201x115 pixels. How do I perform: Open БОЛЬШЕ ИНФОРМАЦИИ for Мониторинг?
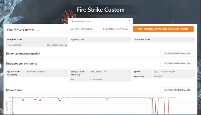[x=177, y=90]
